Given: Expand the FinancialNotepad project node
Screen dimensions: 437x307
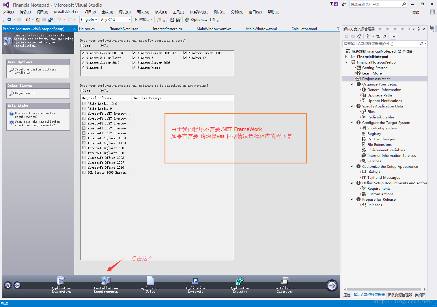Looking at the screenshot, I should [346, 57].
